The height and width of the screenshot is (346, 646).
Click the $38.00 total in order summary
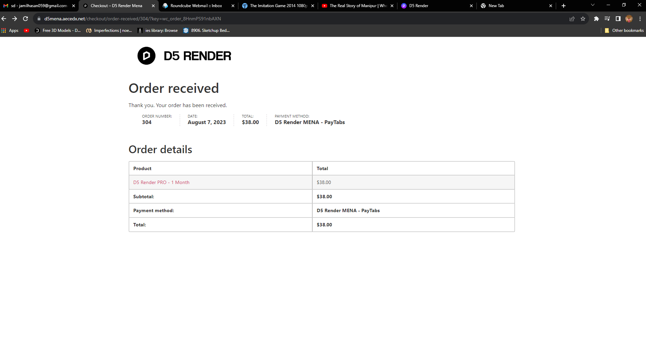[x=250, y=122]
